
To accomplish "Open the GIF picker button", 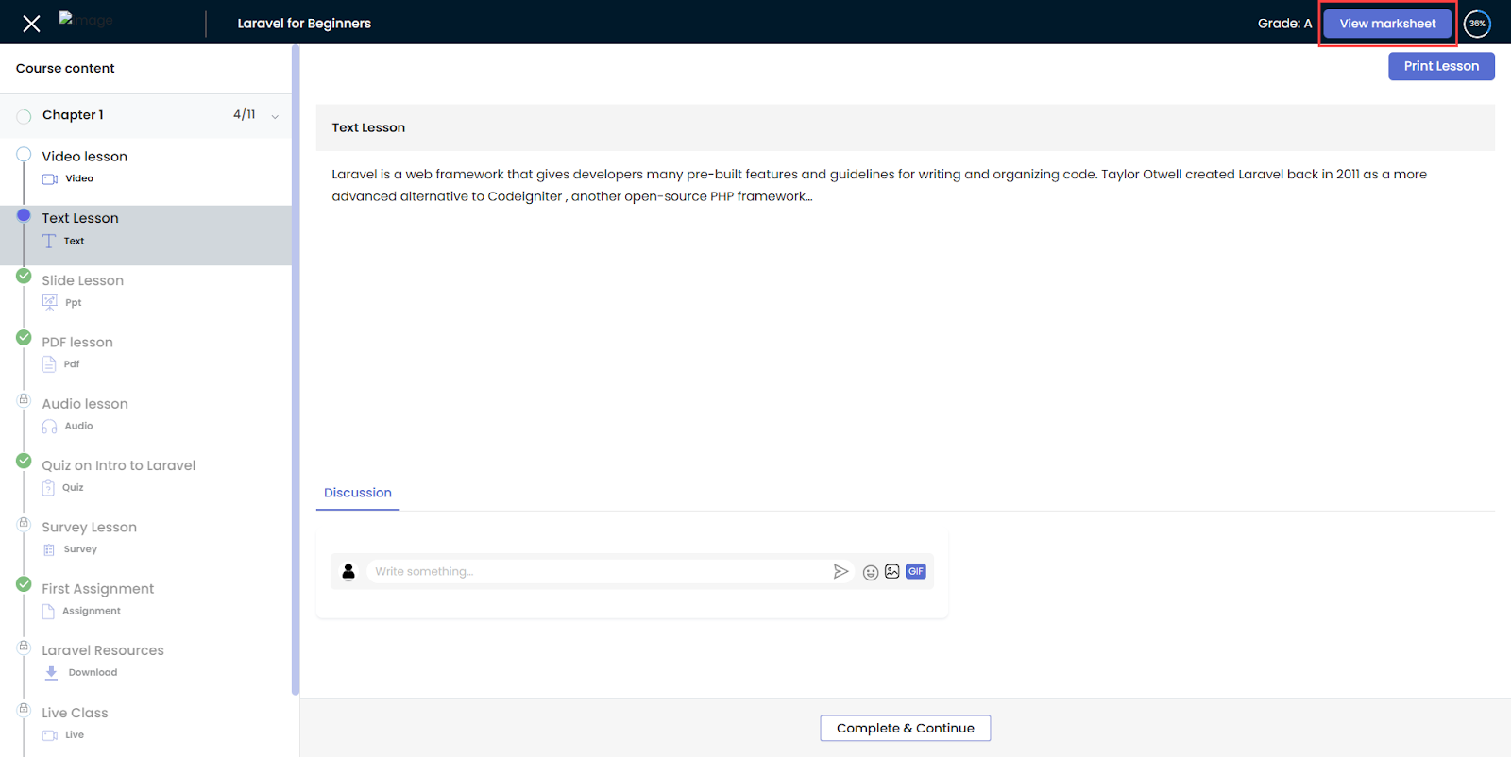I will pos(916,571).
